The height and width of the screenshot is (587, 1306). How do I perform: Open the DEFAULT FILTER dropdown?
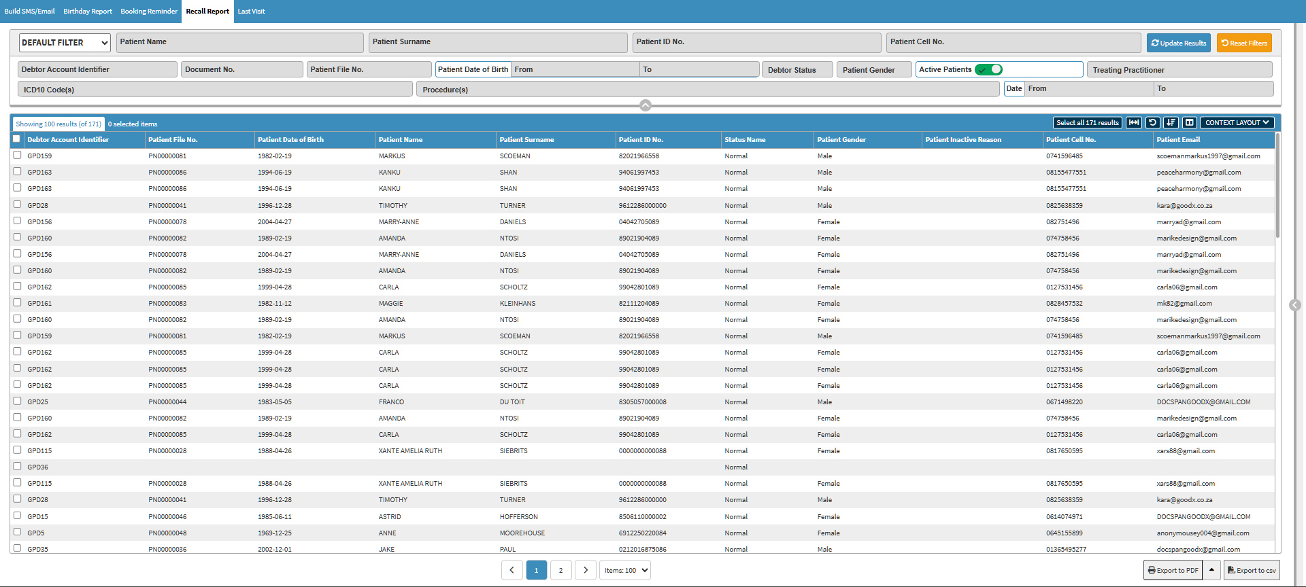pos(65,43)
